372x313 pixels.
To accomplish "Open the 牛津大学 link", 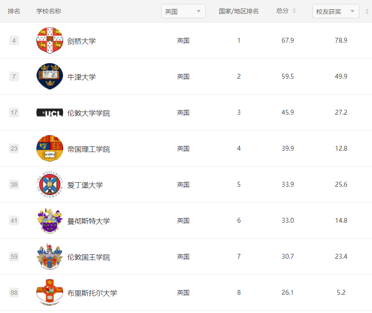I will click(82, 77).
